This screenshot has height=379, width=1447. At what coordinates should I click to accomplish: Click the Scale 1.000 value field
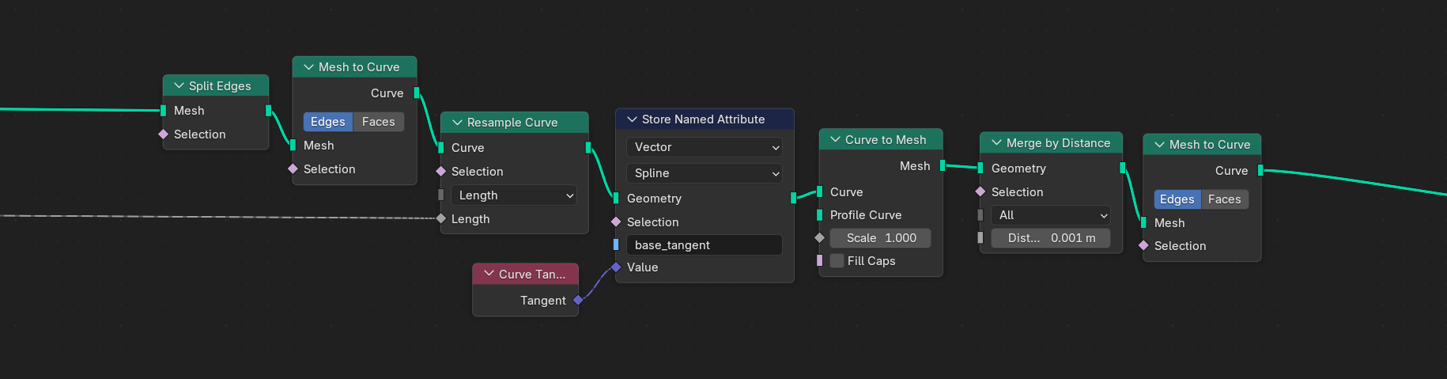[880, 238]
